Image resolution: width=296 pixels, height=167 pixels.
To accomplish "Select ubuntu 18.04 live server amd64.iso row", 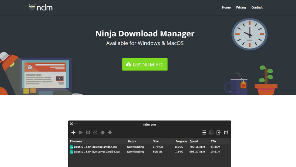I will [x=97, y=152].
